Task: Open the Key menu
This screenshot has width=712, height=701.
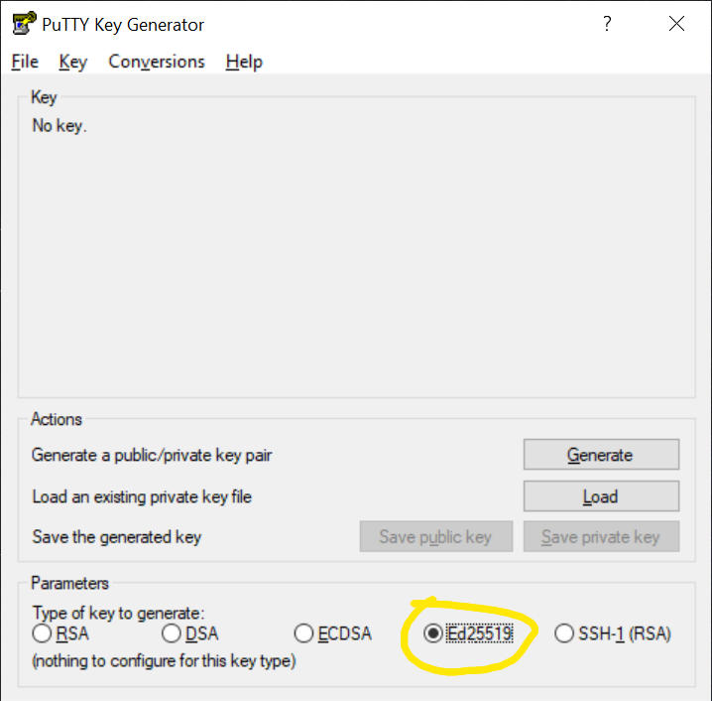Action: coord(72,62)
